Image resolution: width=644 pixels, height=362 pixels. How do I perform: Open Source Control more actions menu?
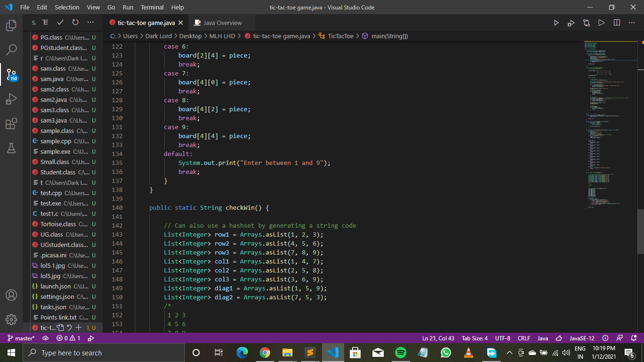pyautogui.click(x=91, y=22)
